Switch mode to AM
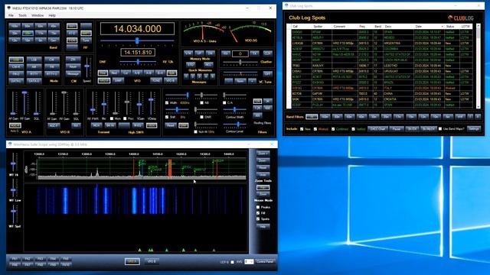490x275 pixels. pyautogui.click(x=34, y=66)
